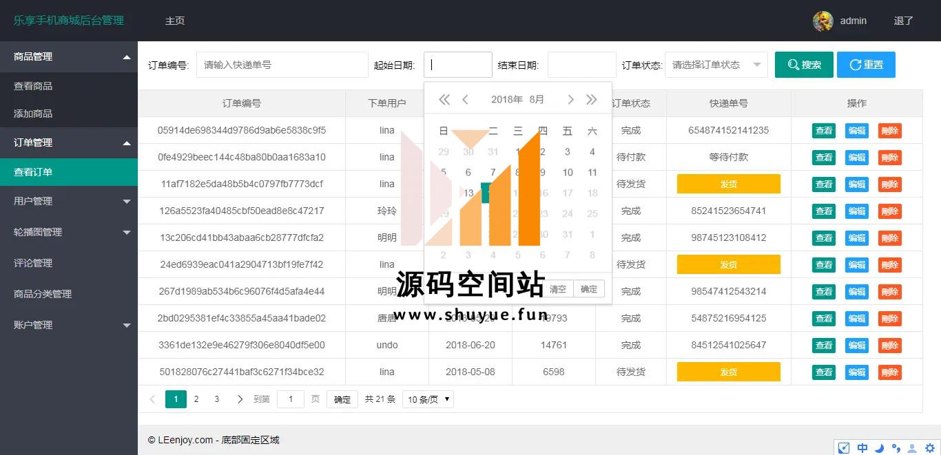
Task: Select August 3 in the date picker
Action: pos(568,152)
